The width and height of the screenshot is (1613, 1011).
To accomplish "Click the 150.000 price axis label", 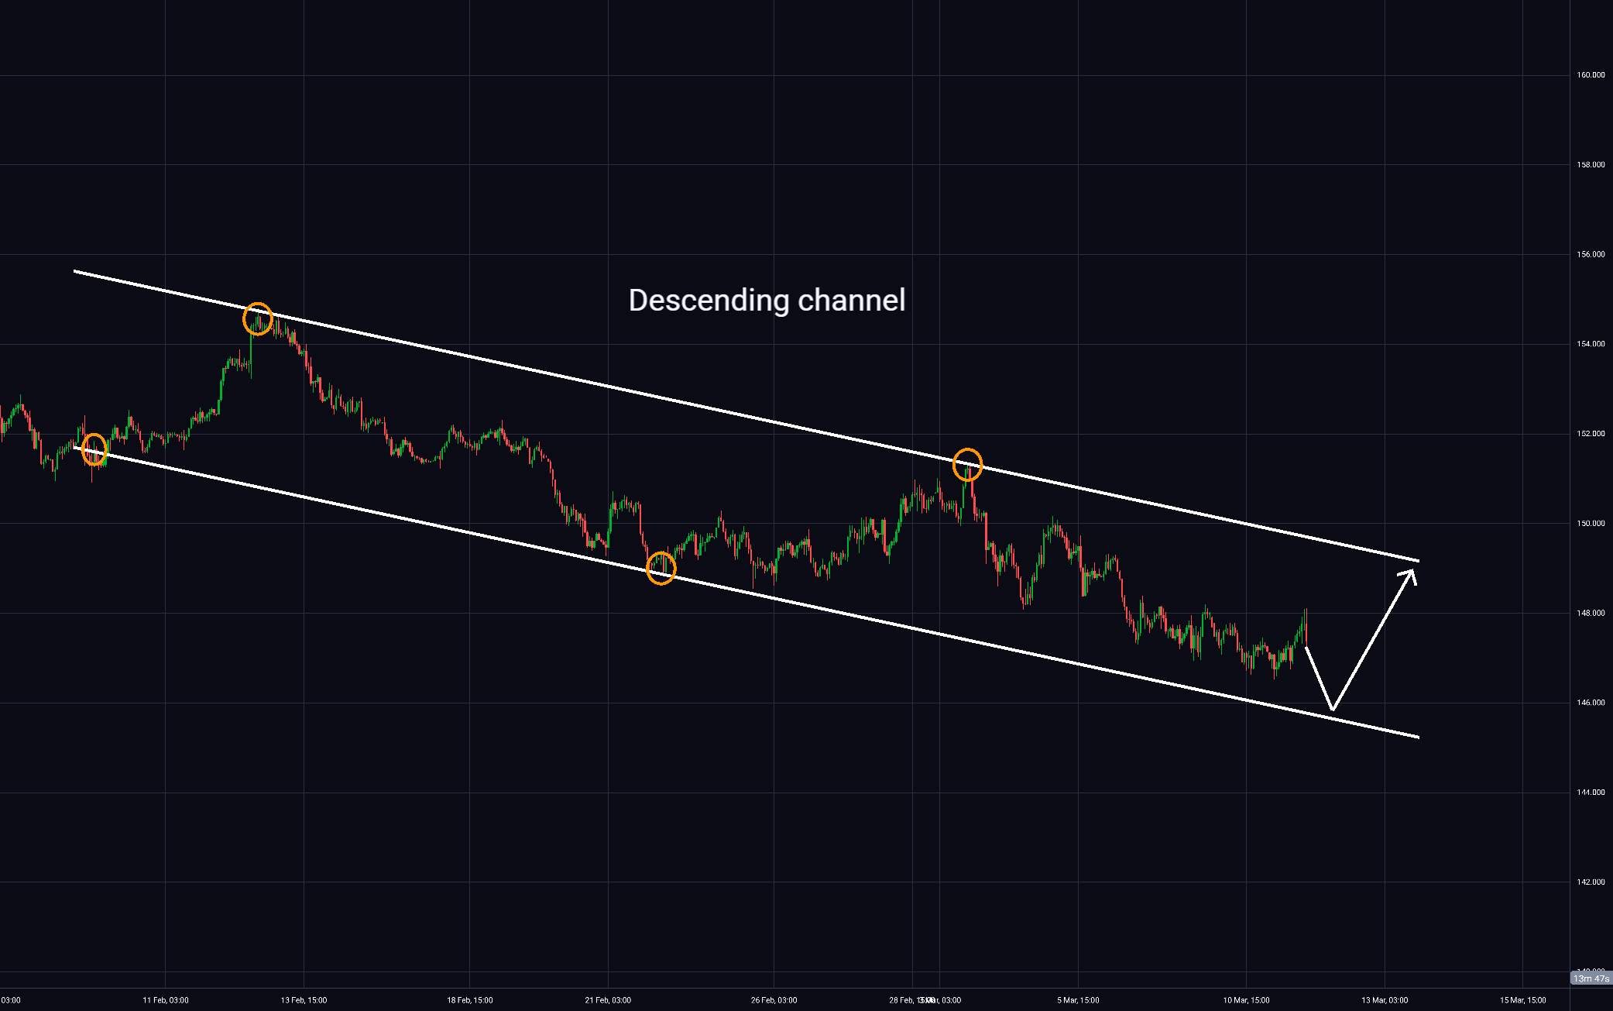I will pos(1591,524).
